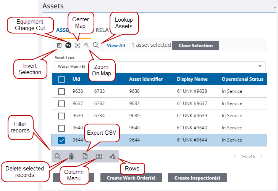The height and width of the screenshot is (191, 278).
Task: Tick the checkbox for asset 9638
Action: tap(61, 91)
